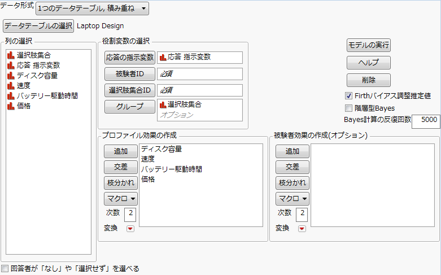
Task: Click the 次数 field in プロファイル効果の作成
Action: tap(130, 215)
